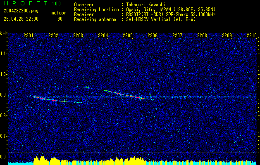The height and width of the screenshot is (165, 260).
Task: Click the HROFFT title text
Action: pyautogui.click(x=26, y=3)
